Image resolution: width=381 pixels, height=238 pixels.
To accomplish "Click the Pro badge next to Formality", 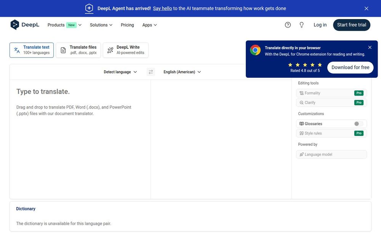I will click(x=359, y=93).
